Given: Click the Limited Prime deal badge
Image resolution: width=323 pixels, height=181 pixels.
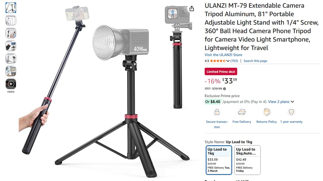Looking at the screenshot, I should click(x=221, y=72).
